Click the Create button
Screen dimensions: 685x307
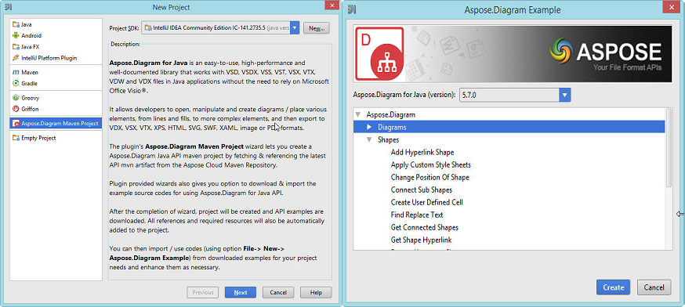pyautogui.click(x=613, y=287)
